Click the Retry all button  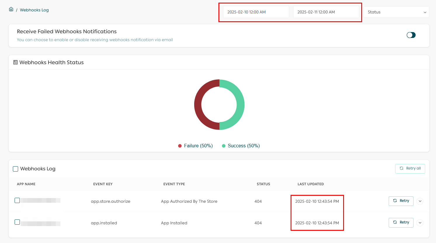410,169
